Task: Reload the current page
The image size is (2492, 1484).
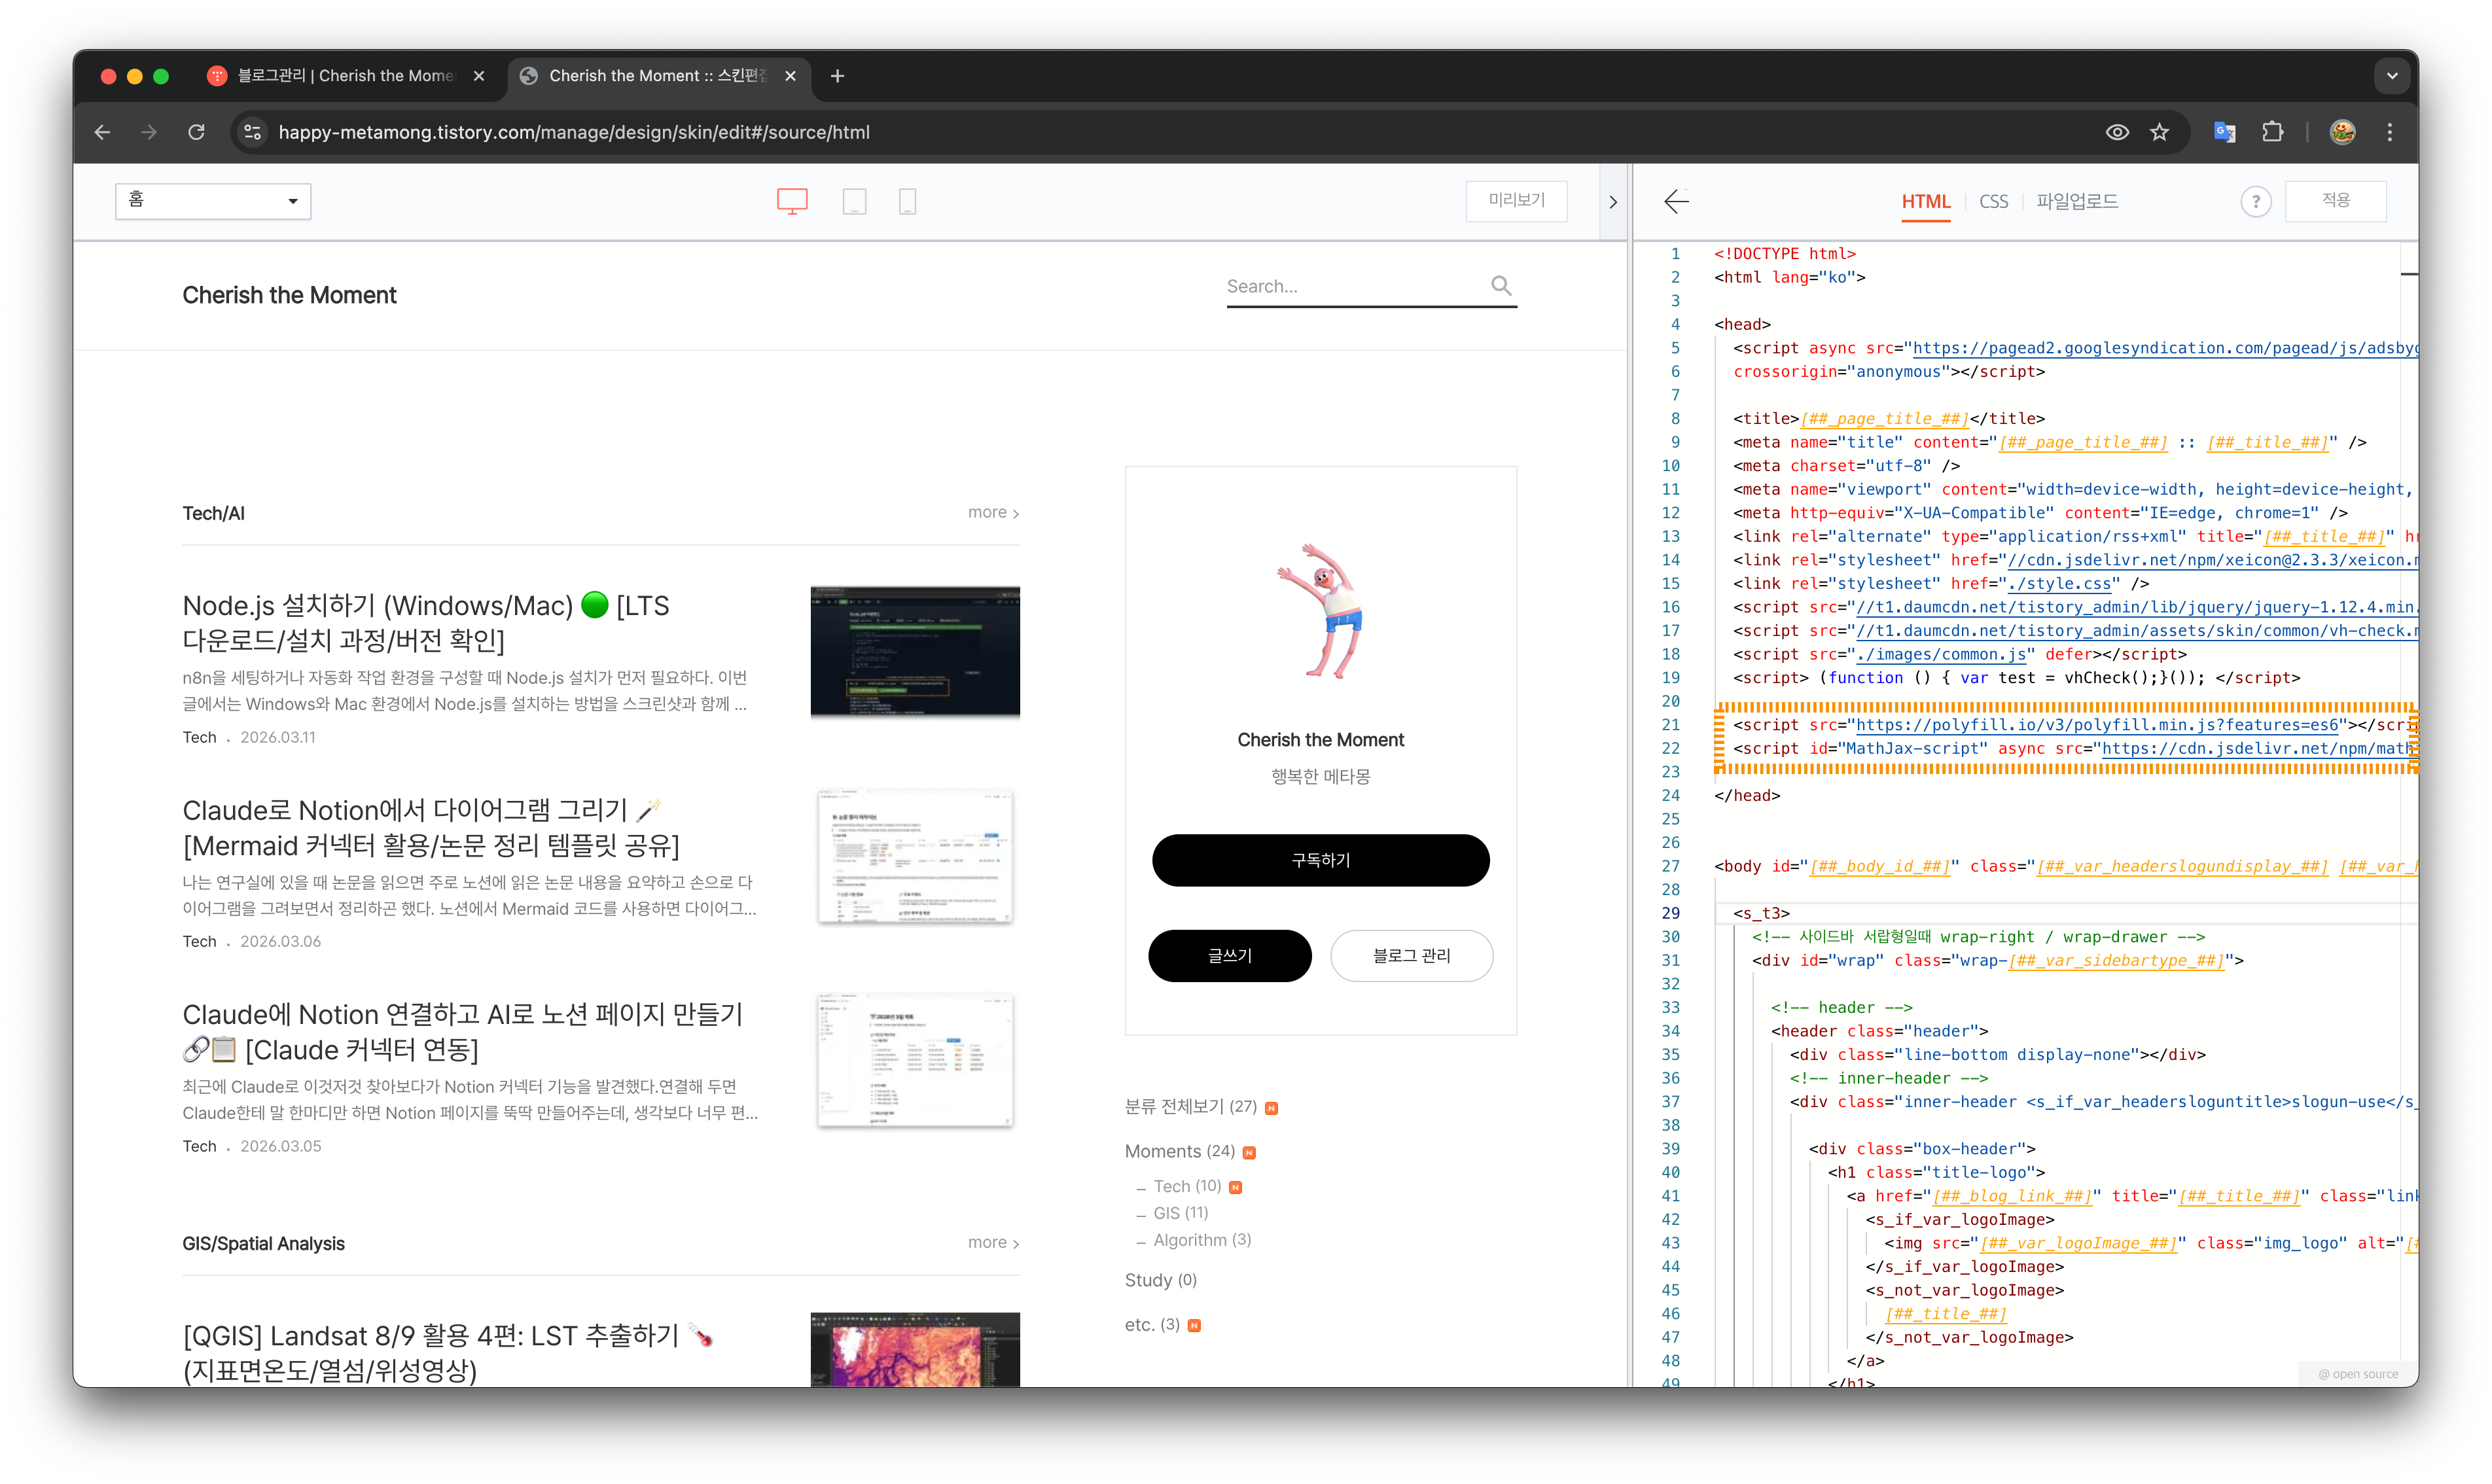Action: click(x=196, y=132)
